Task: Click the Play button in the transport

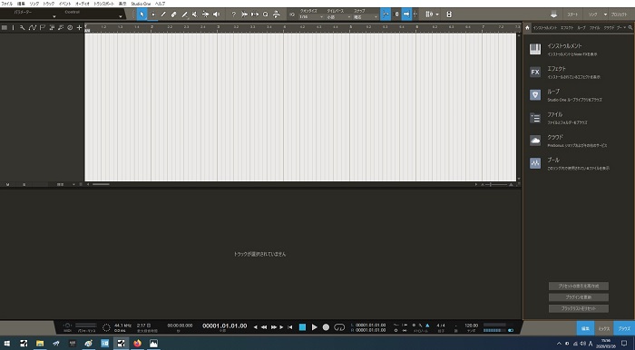Action: tap(314, 327)
